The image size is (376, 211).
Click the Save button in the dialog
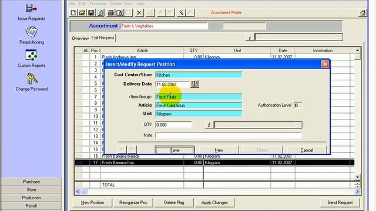click(174, 150)
